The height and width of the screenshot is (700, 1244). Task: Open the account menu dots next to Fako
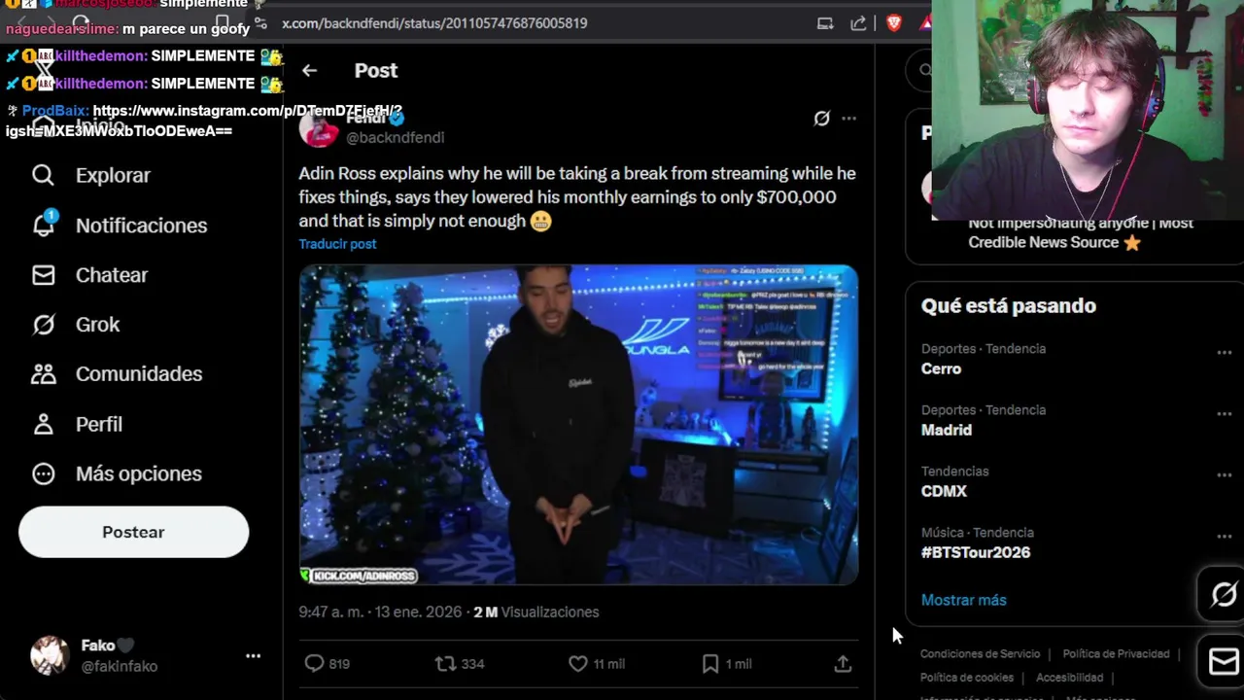253,656
